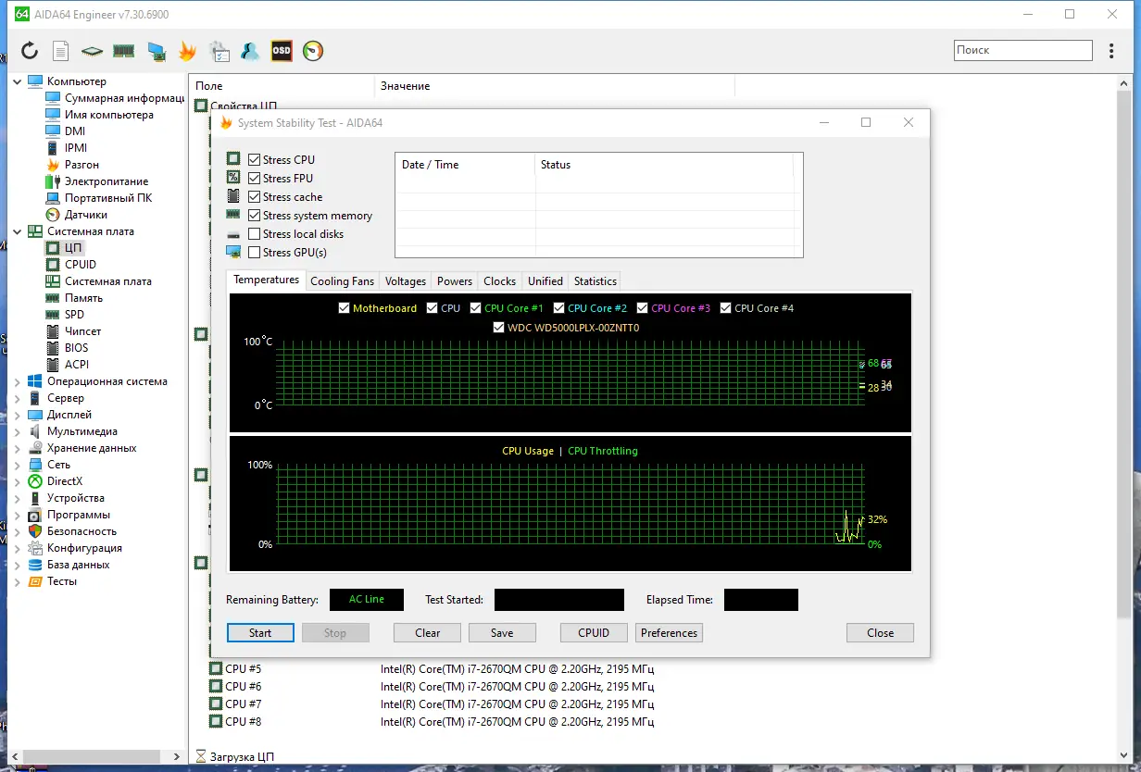Open the OSD panel from the toolbar
The image size is (1141, 772).
[x=281, y=51]
